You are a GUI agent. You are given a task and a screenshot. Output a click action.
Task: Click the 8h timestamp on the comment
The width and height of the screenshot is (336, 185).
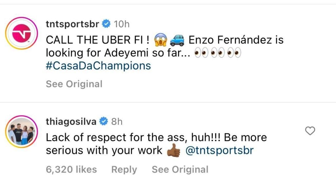(117, 122)
